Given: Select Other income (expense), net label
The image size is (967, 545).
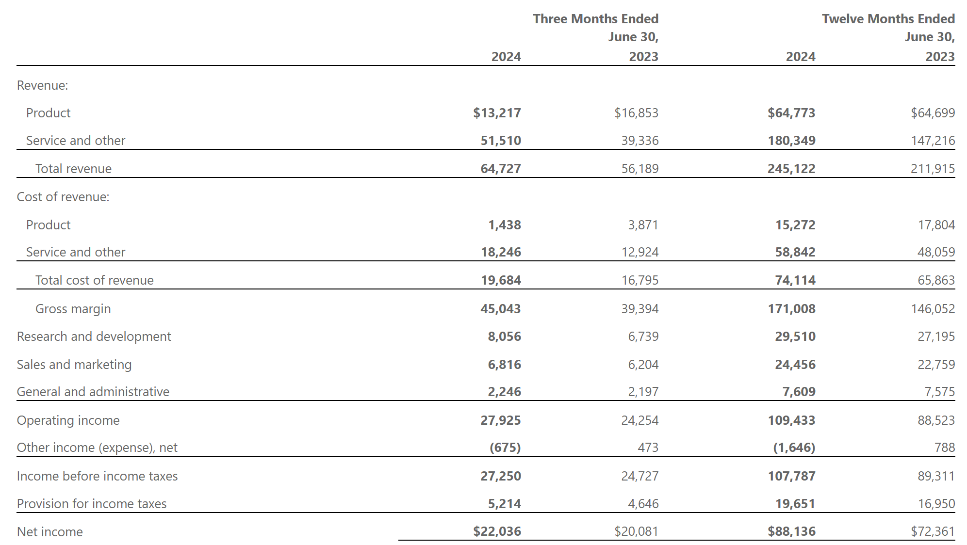Looking at the screenshot, I should (97, 448).
